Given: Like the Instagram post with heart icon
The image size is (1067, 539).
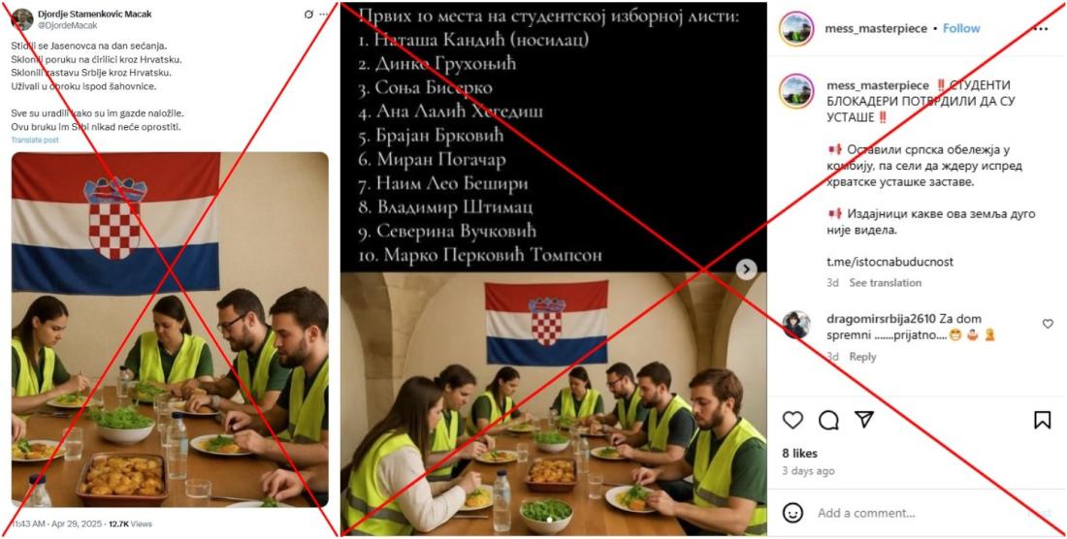Looking at the screenshot, I should point(792,420).
